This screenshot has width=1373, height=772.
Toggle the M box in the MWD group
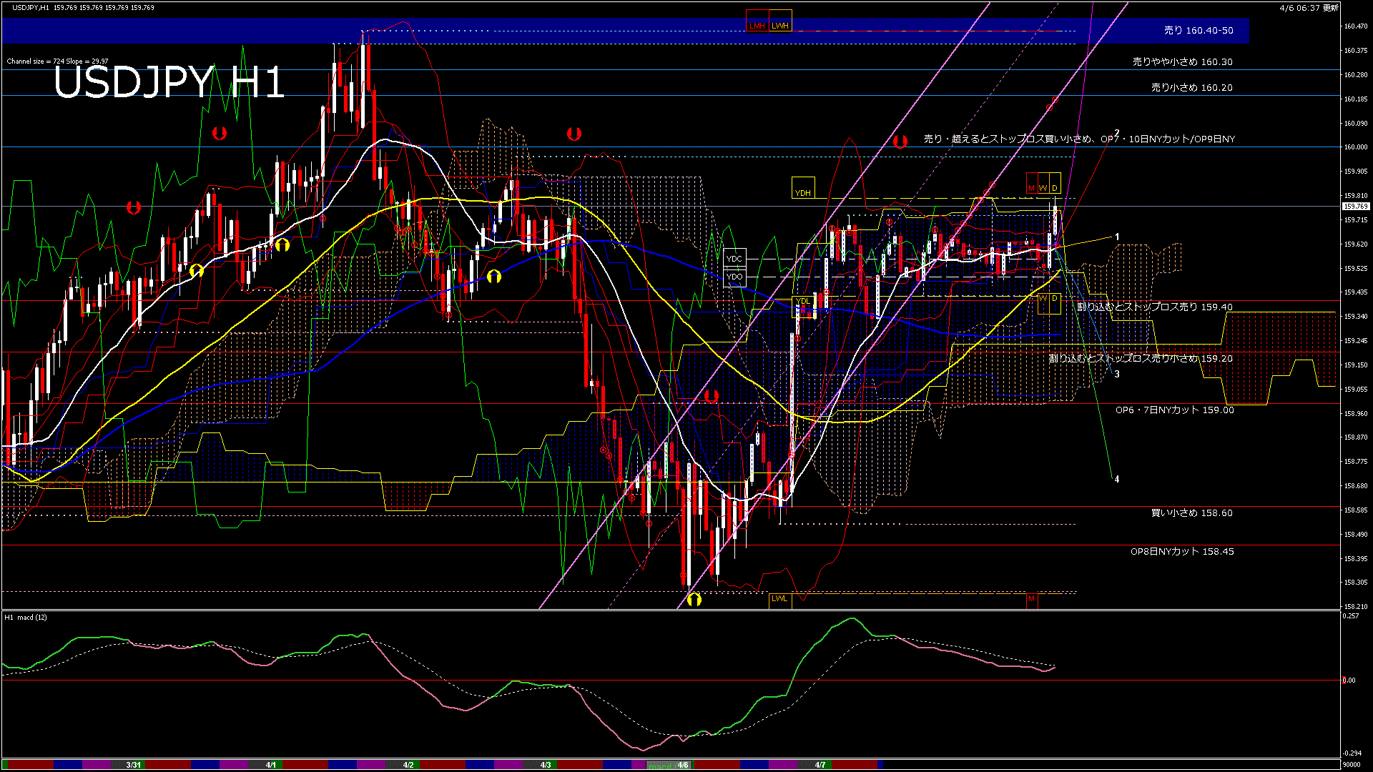coord(1030,188)
